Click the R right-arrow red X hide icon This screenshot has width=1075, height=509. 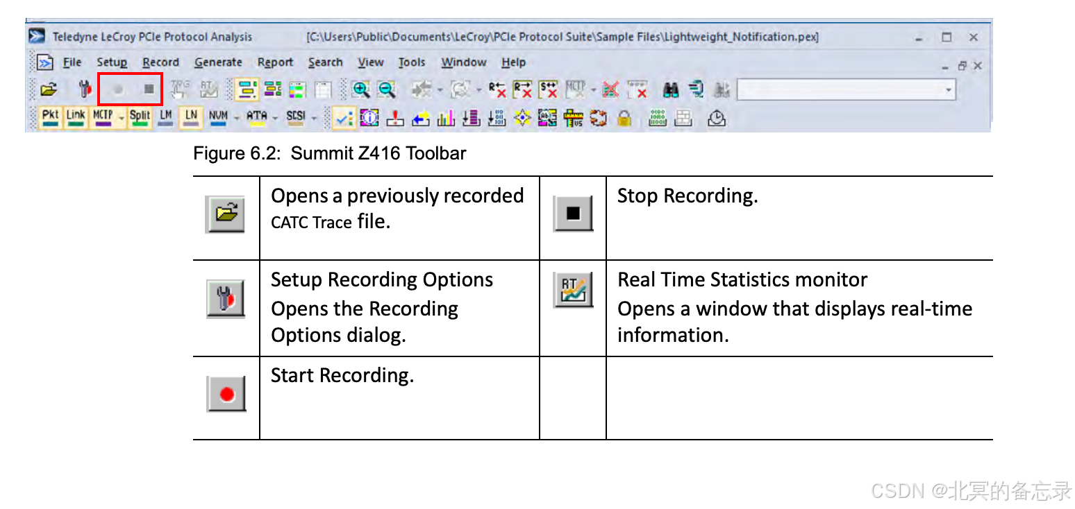pos(522,89)
